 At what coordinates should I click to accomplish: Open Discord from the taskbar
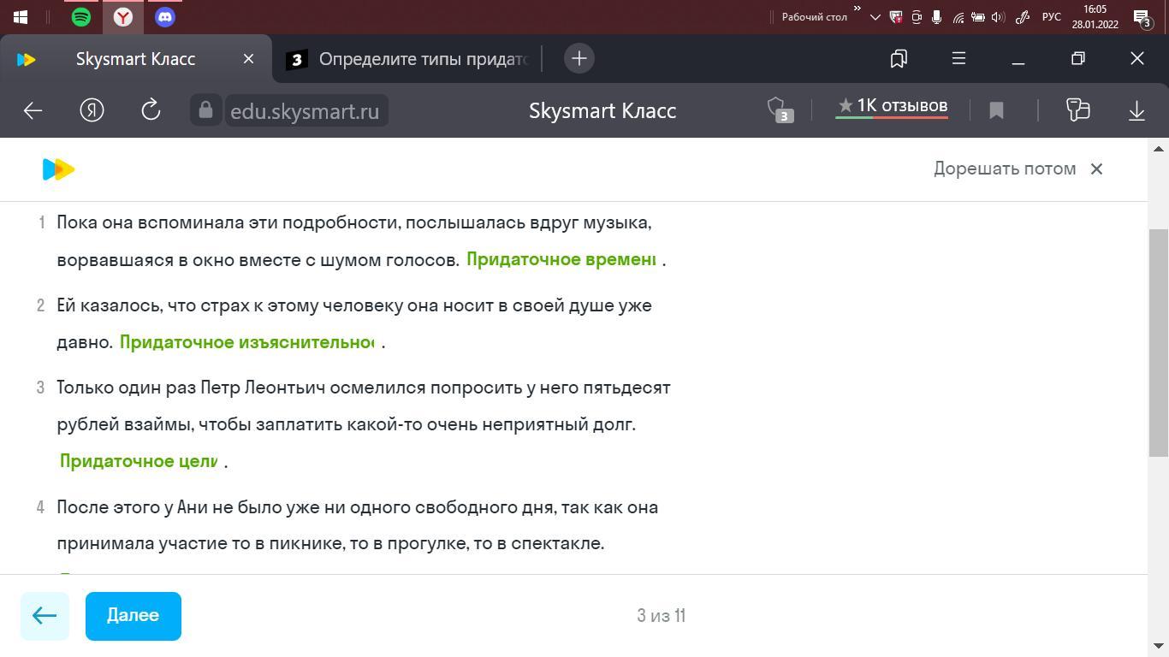[165, 16]
